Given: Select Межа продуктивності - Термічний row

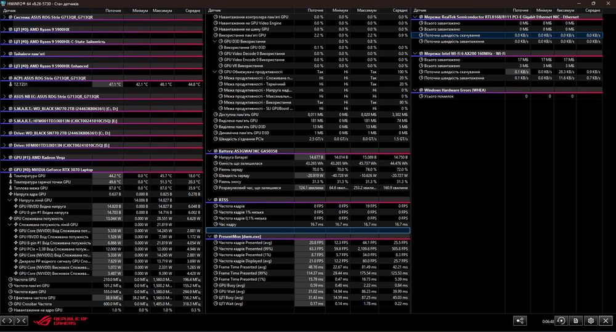Looking at the screenshot, I should [307, 84].
